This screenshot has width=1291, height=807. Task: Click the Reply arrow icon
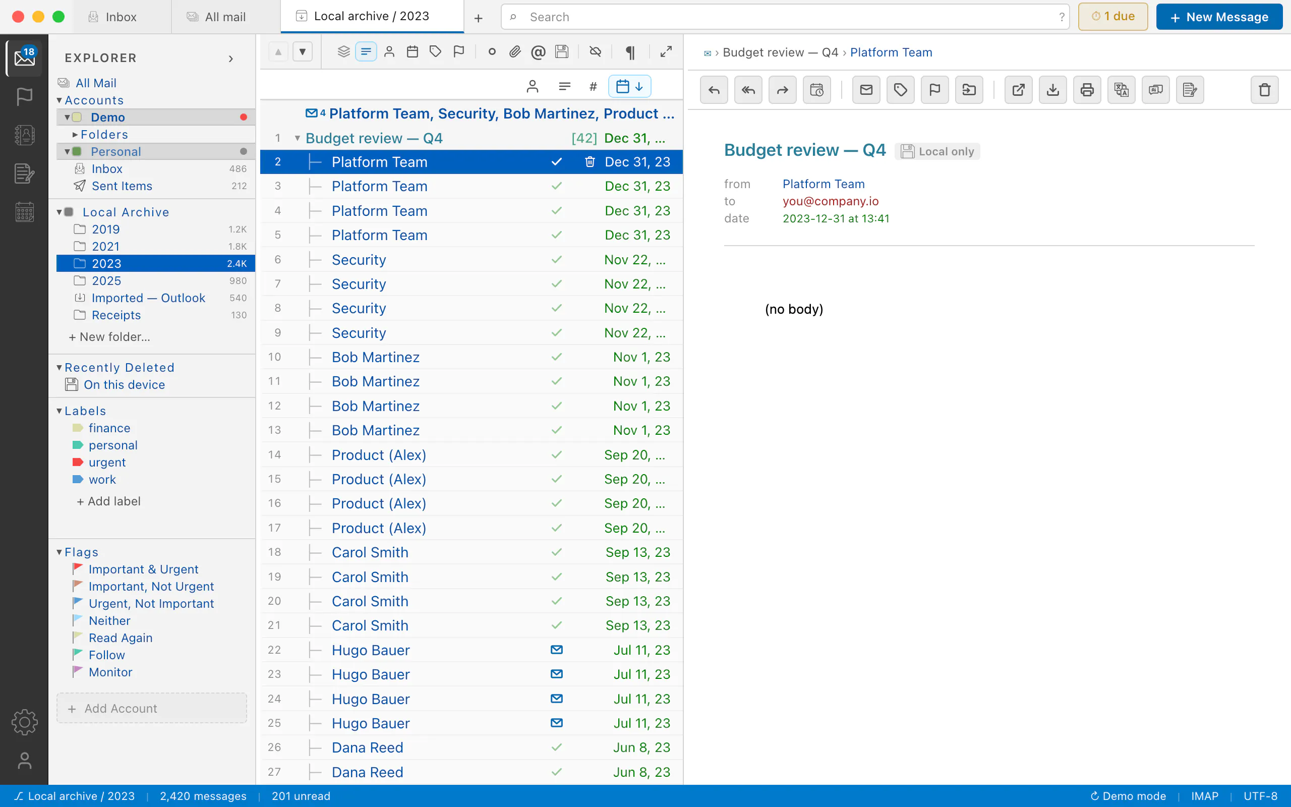(x=714, y=90)
